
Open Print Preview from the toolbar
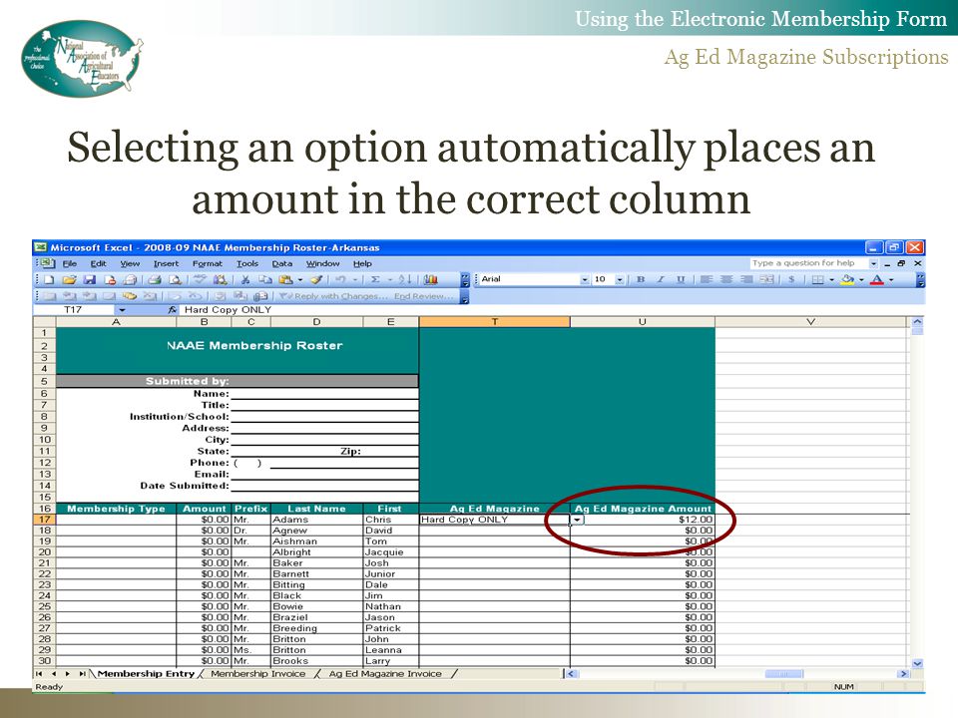pyautogui.click(x=176, y=279)
